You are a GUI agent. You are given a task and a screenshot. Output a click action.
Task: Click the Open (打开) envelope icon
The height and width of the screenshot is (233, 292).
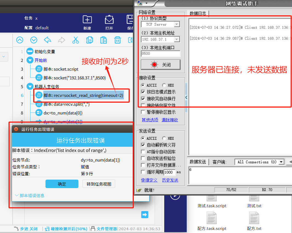[x=109, y=20]
